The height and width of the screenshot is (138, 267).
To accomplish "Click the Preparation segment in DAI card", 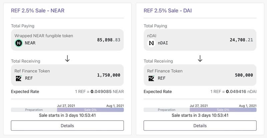I will [x=167, y=110].
